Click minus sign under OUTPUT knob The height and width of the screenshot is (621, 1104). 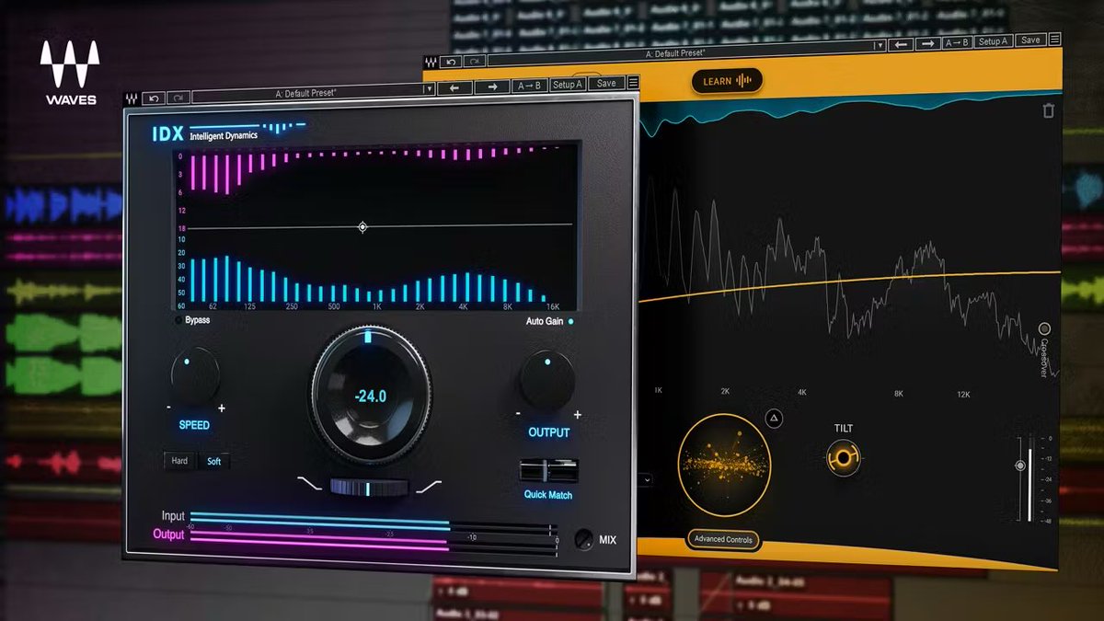(x=519, y=414)
